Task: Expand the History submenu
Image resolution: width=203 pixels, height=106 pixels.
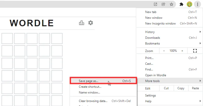Action: point(170,32)
